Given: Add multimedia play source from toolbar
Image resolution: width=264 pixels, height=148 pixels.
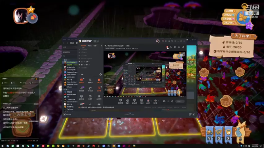Looking at the screenshot, I should point(142,101).
